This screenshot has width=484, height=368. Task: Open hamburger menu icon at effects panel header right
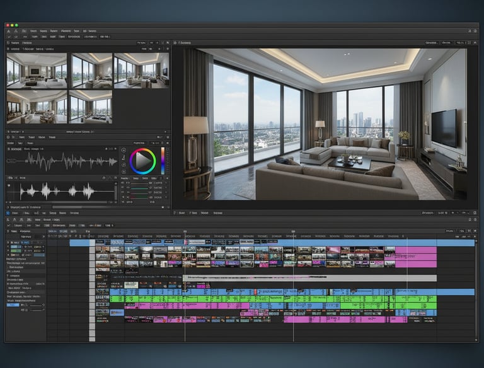click(x=168, y=137)
